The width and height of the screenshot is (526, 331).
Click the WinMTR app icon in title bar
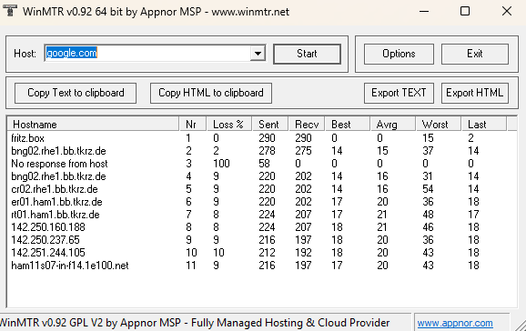[x=10, y=11]
